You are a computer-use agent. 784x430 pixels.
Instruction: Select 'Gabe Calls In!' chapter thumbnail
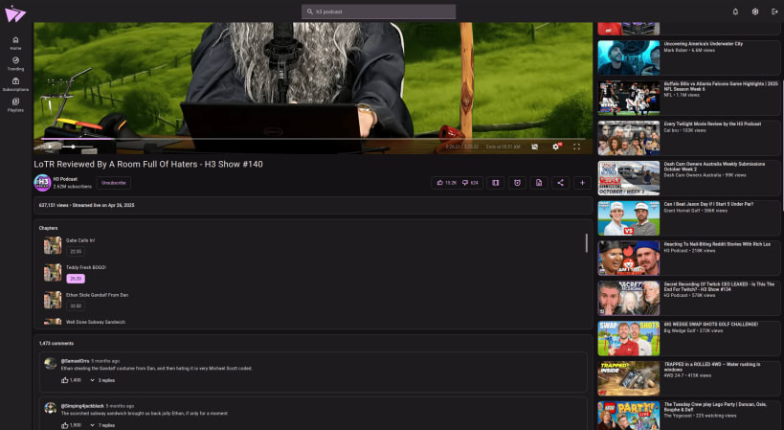coord(53,245)
